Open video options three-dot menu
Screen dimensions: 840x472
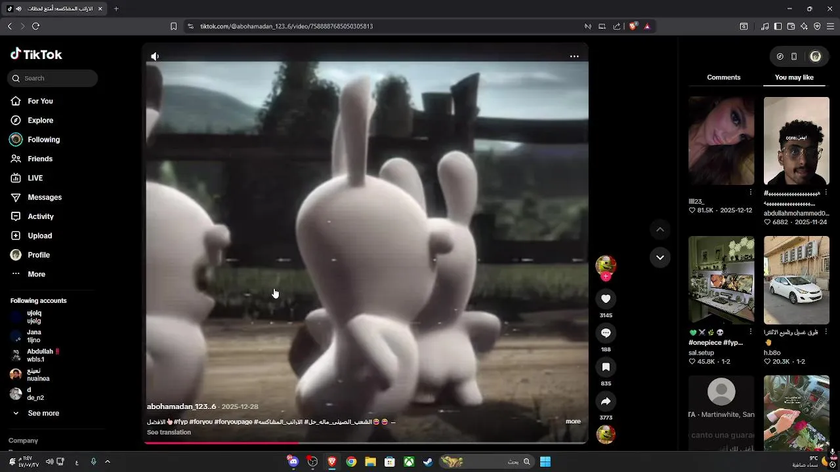click(574, 56)
